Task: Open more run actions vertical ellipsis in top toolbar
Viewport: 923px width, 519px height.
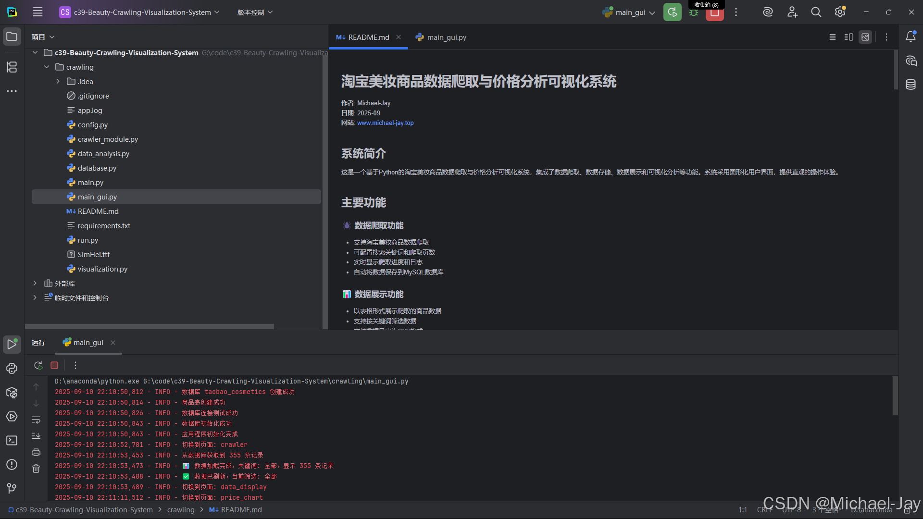Action: [x=736, y=12]
